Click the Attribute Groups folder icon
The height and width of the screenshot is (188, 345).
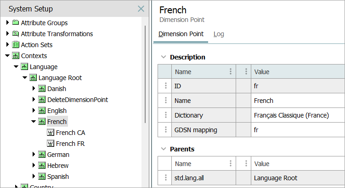click(16, 23)
